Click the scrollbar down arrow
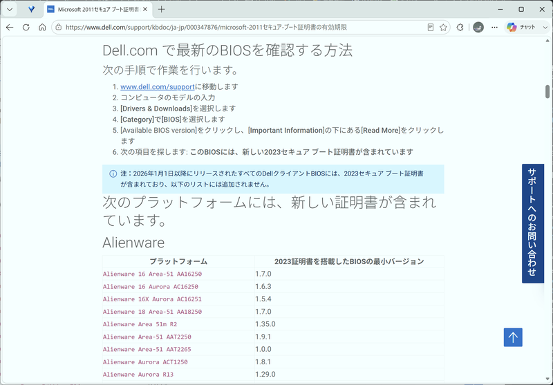Viewport: 553px width, 385px height. click(547, 379)
